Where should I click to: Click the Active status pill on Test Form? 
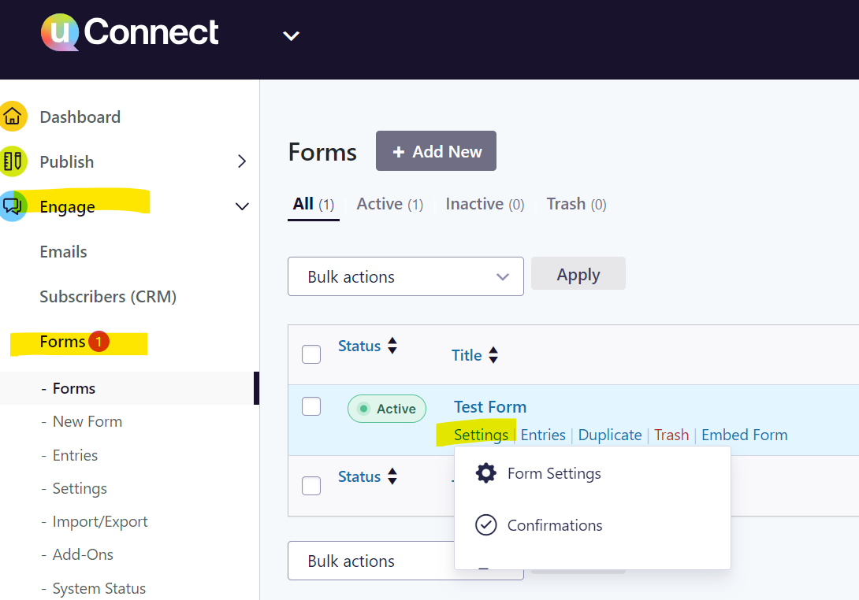(x=386, y=408)
